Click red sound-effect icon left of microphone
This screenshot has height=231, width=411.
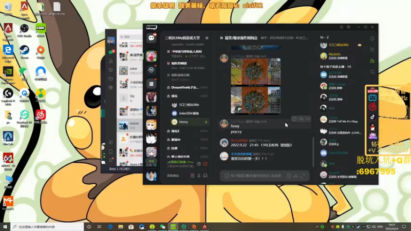point(192,176)
